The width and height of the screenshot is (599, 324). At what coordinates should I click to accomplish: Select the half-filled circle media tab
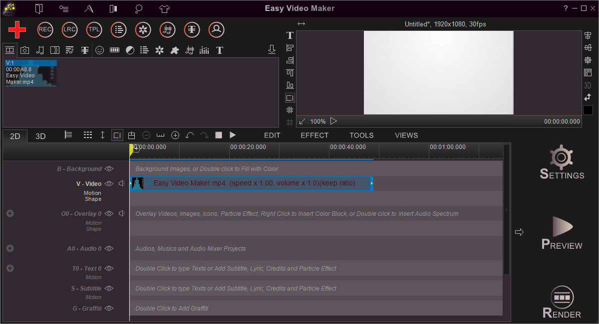coord(130,50)
